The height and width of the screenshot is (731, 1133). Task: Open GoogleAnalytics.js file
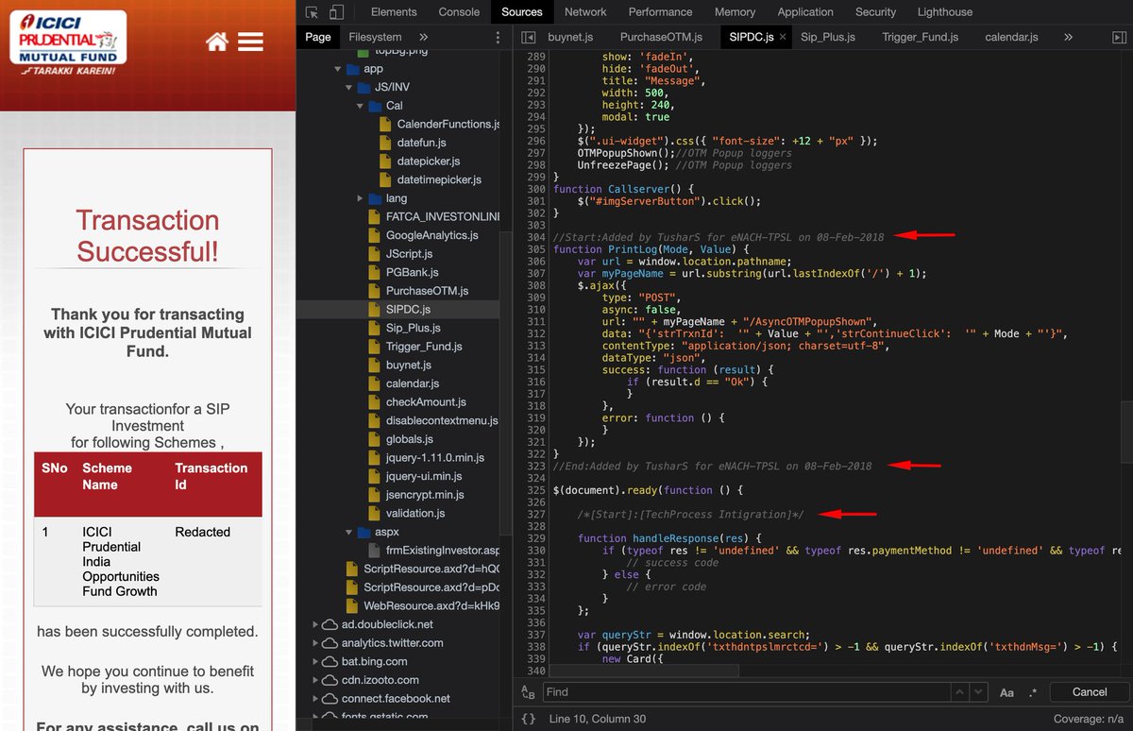pyautogui.click(x=431, y=235)
